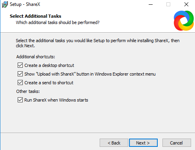Click the 'Which additional tasks should be performed?' text
The height and width of the screenshot is (150, 195).
point(58,22)
